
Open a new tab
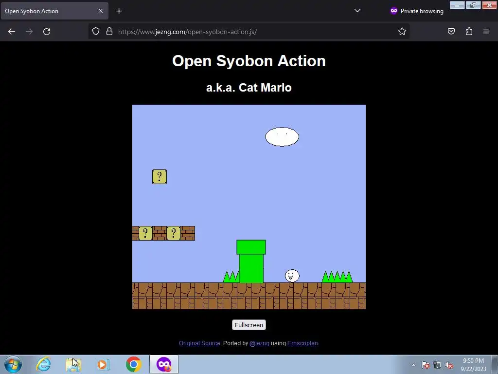(x=119, y=11)
